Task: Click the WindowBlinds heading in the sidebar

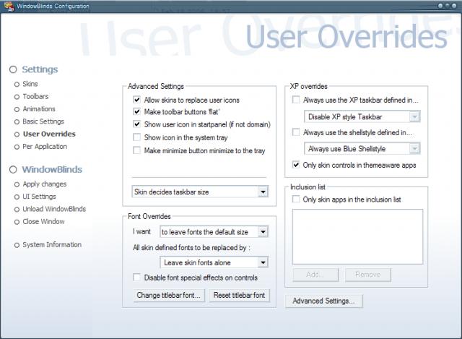Action: point(52,170)
